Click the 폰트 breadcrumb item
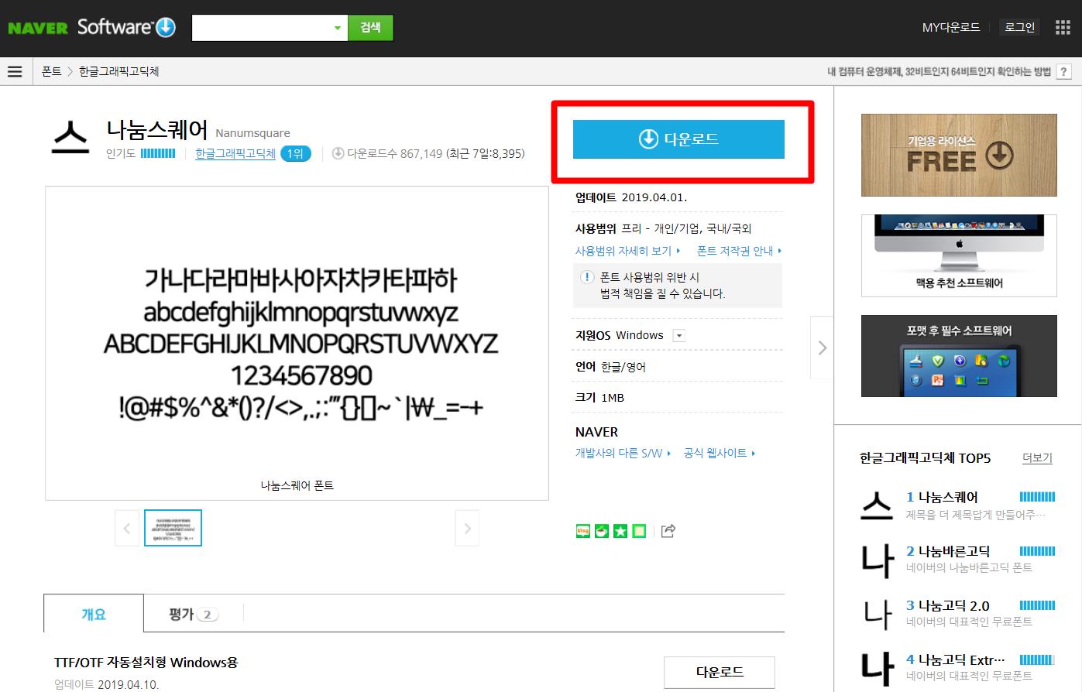This screenshot has height=692, width=1082. click(52, 71)
